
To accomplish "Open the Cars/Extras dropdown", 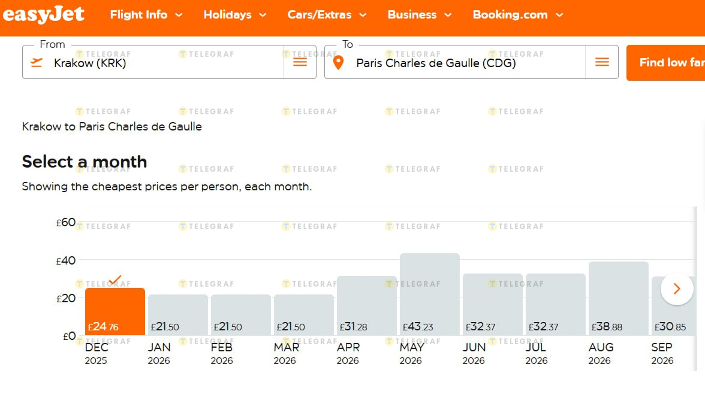I will 326,15.
